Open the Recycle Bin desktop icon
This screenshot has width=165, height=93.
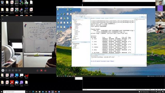[2, 3]
